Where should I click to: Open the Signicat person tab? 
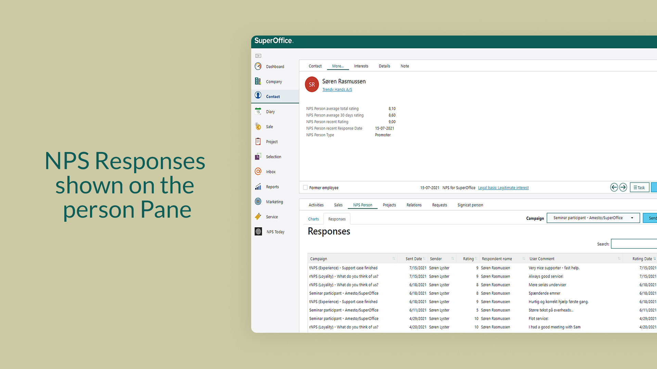pyautogui.click(x=470, y=205)
